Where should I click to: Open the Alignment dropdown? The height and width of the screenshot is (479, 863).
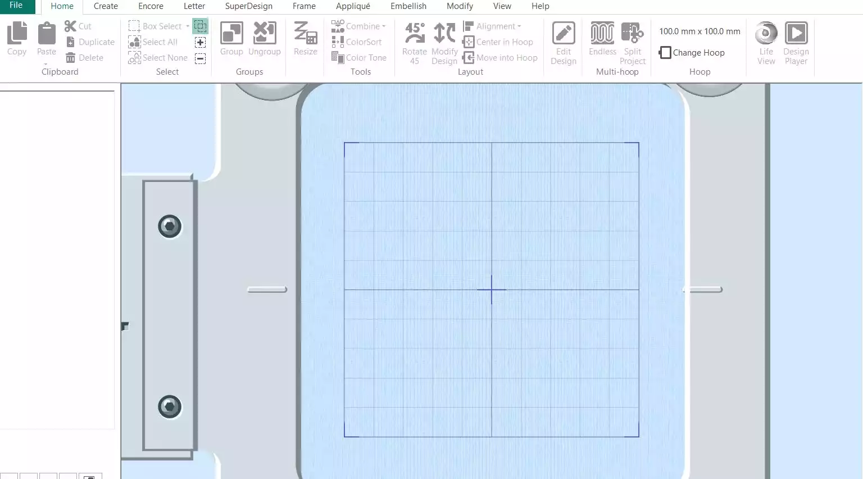(x=492, y=26)
